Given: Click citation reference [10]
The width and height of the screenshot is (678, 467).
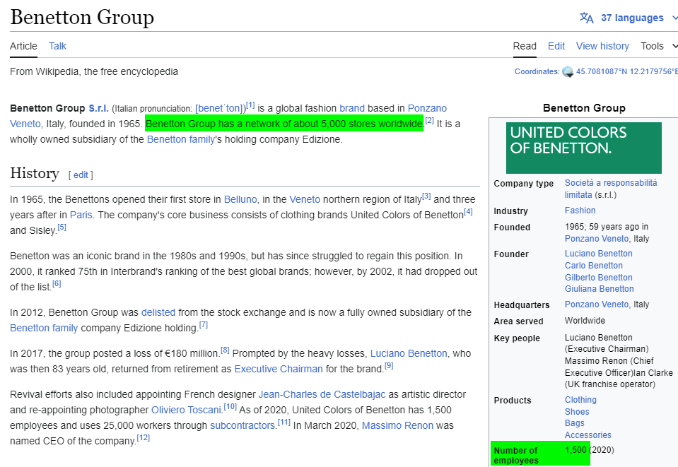Looking at the screenshot, I should pos(230,407).
